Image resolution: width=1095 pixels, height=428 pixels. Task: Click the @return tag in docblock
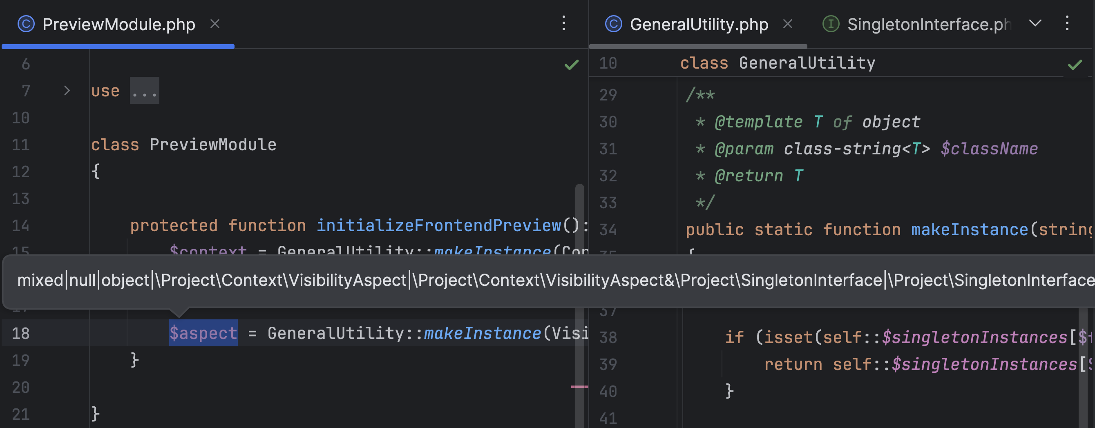pos(749,176)
